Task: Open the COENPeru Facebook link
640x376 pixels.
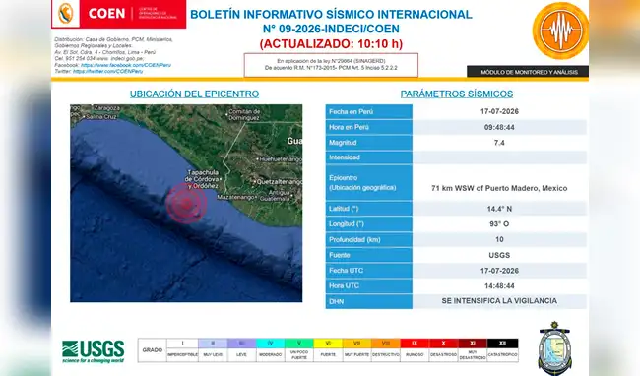Action: pyautogui.click(x=126, y=65)
